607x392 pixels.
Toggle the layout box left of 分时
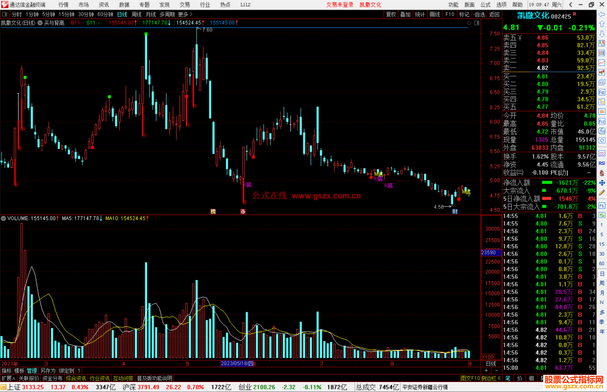[4, 14]
